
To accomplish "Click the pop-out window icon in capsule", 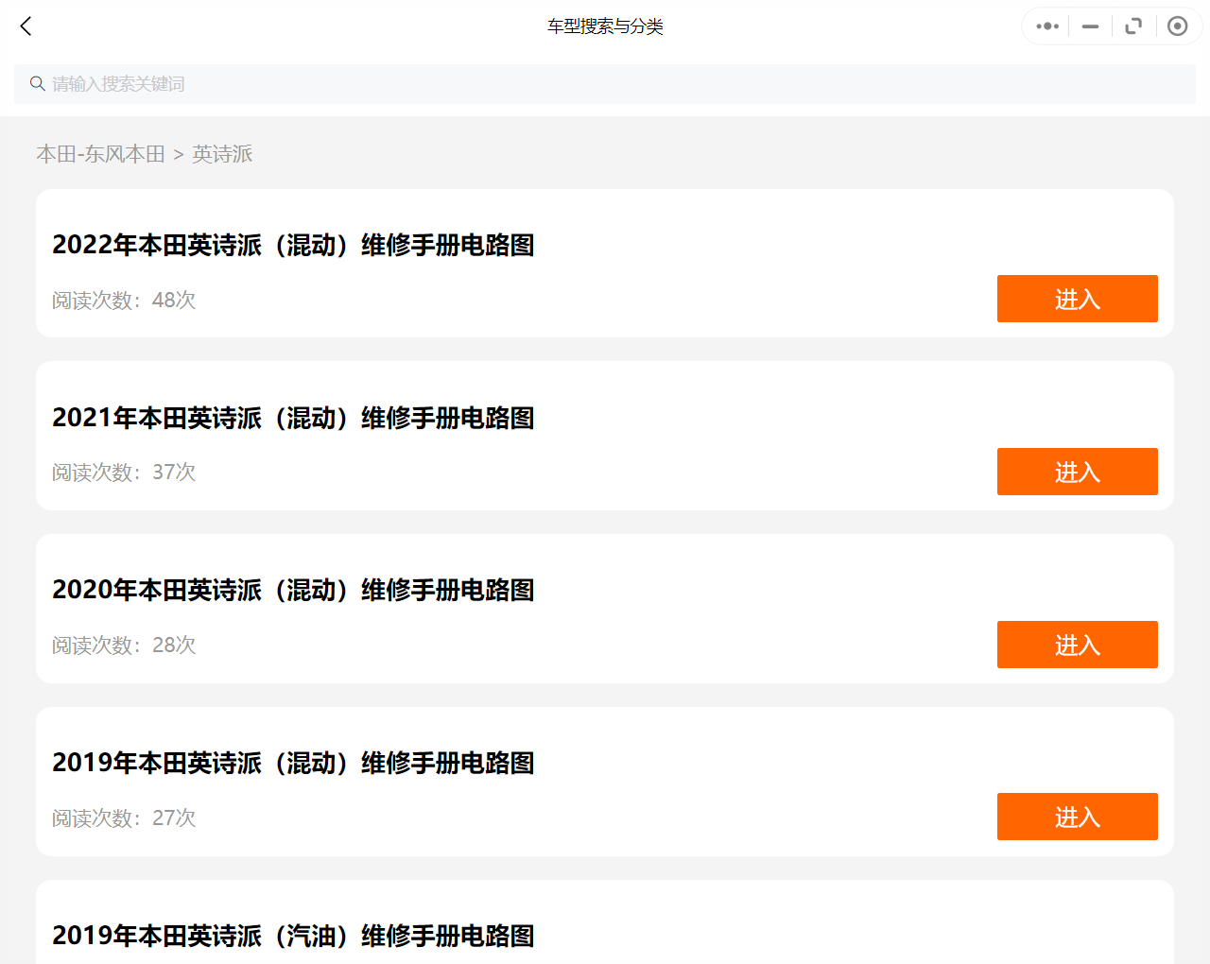I will [1133, 26].
